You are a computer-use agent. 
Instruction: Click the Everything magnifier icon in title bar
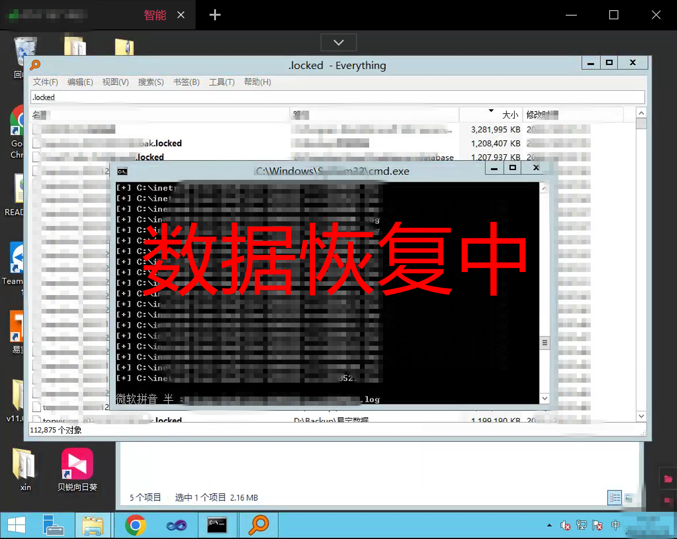pyautogui.click(x=35, y=65)
